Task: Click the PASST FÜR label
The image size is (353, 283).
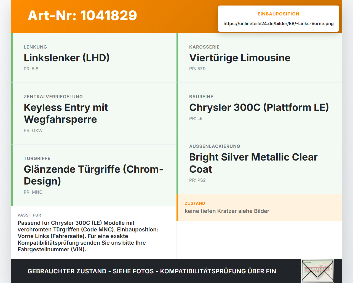Action: coord(30,215)
